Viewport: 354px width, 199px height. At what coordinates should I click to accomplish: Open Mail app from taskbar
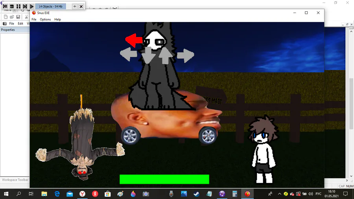70,194
